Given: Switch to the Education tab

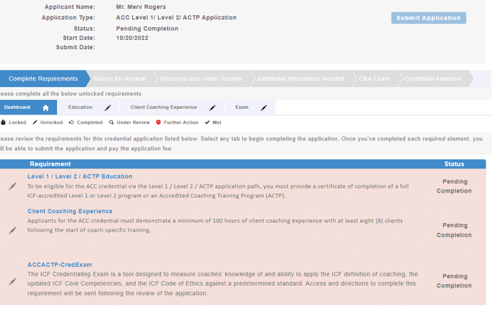Looking at the screenshot, I should [80, 108].
